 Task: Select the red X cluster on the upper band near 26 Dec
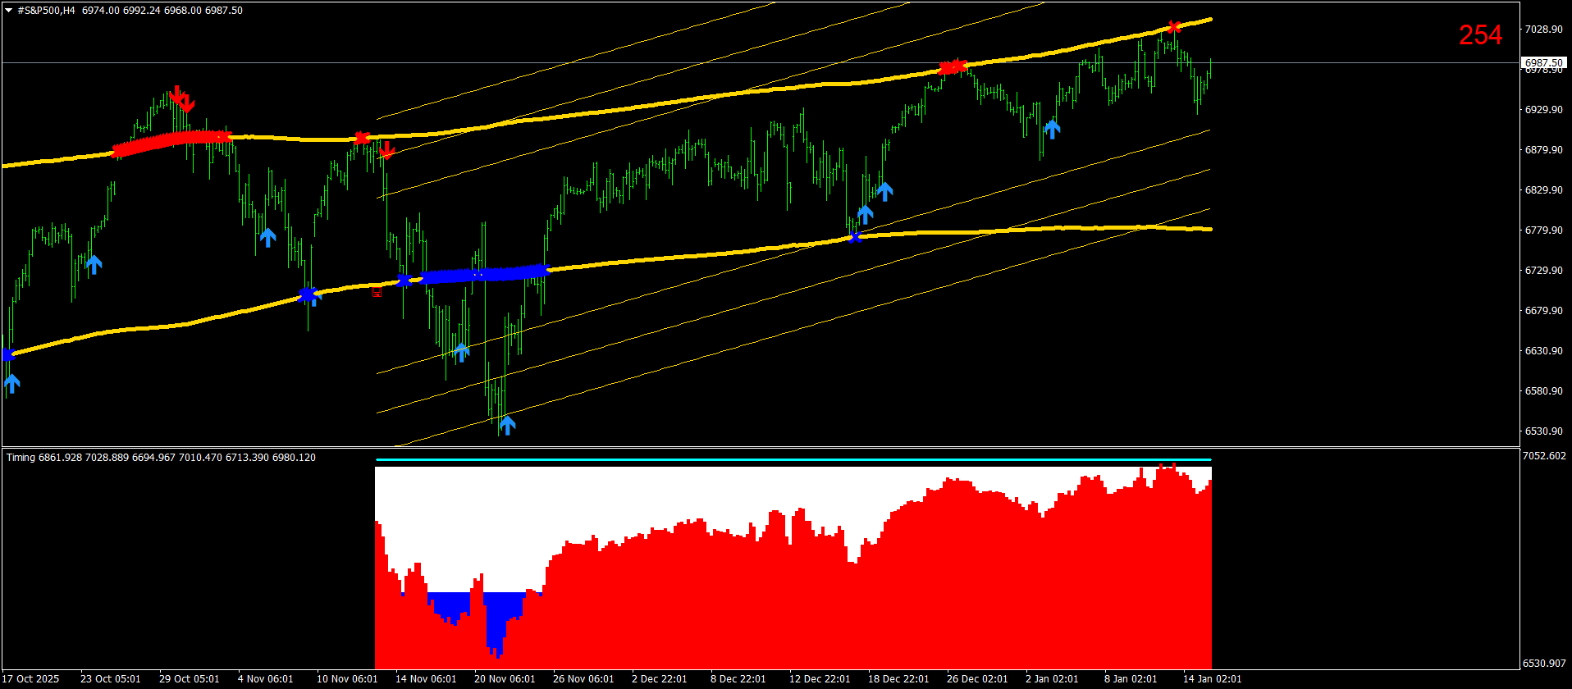[953, 66]
